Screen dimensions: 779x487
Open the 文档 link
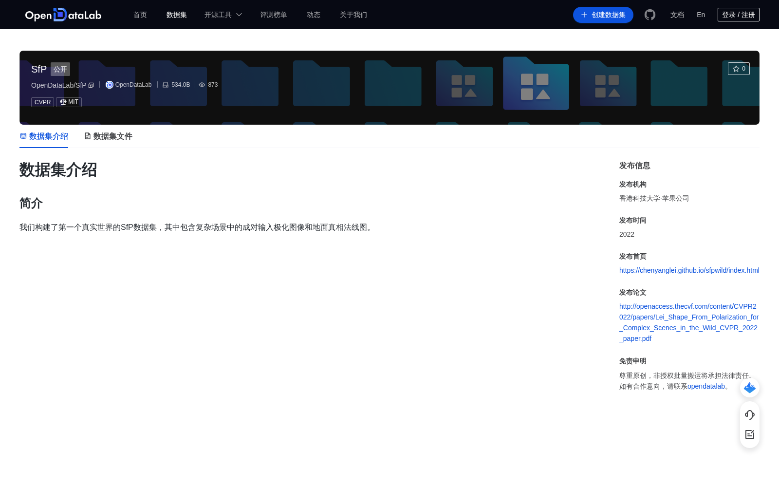[677, 15]
